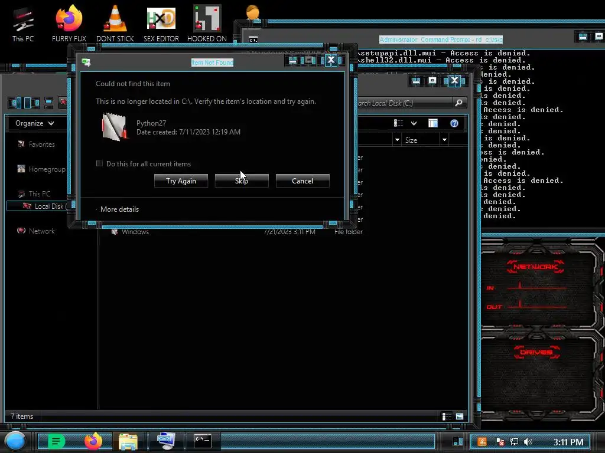The image size is (605, 453).
Task: Click the Python27 folder icon in dialog
Action: [114, 127]
